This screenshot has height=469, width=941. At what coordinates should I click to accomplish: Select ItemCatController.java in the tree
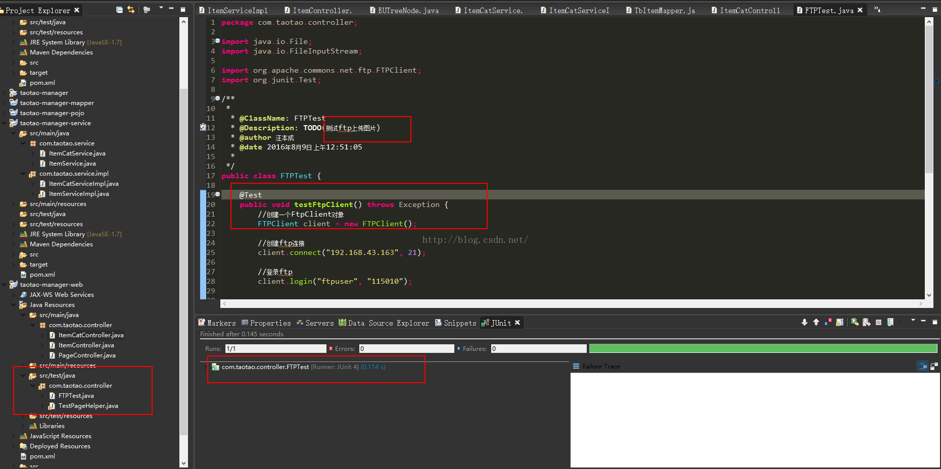pyautogui.click(x=91, y=335)
